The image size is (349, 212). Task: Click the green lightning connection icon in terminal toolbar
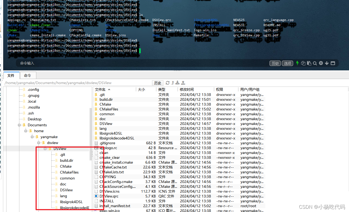point(297,63)
